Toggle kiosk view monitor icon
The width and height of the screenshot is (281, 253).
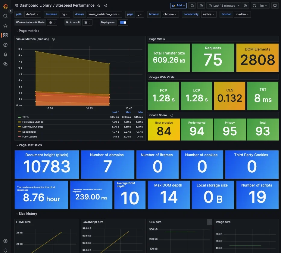click(275, 5)
